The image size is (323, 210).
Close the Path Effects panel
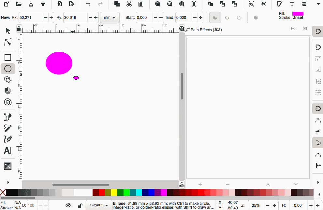(x=305, y=29)
